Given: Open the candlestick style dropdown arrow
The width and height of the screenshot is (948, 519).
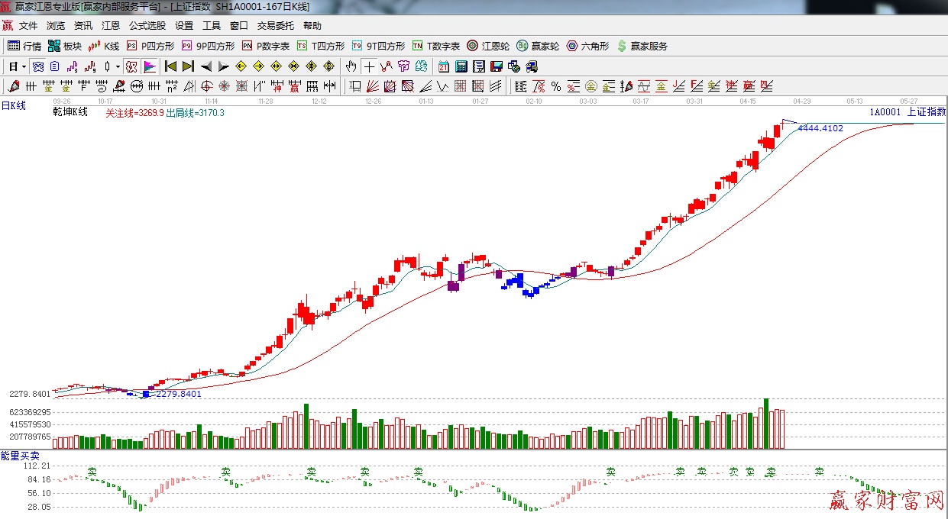Looking at the screenshot, I should (118, 66).
